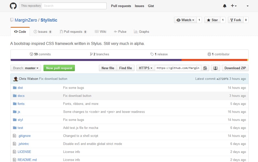The width and height of the screenshot is (258, 162).
Task: Open latest commit a2728f6
Action: (x=222, y=79)
